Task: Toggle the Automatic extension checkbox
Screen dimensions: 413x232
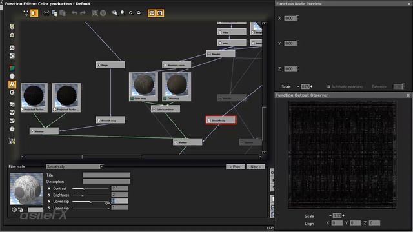Action: coord(328,86)
